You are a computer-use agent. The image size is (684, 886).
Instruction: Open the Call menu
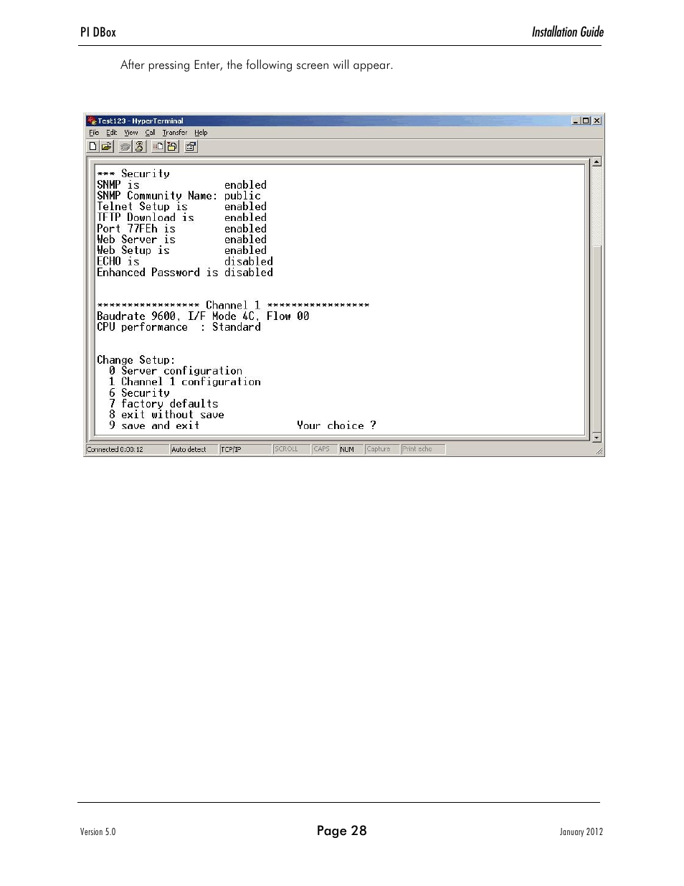point(150,133)
